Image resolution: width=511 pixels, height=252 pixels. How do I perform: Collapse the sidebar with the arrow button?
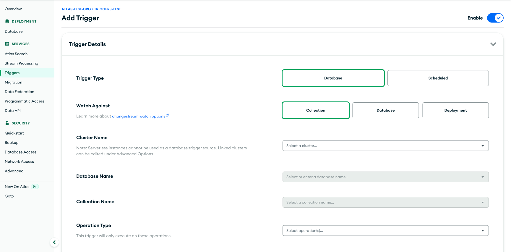point(54,242)
